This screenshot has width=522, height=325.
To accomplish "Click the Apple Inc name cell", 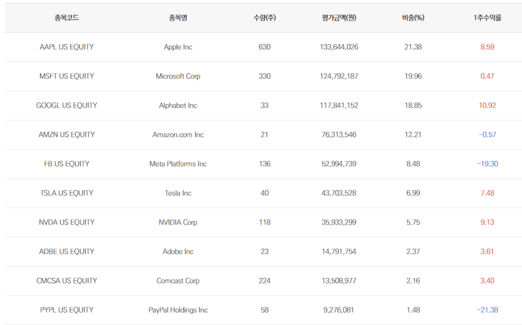I will 178,47.
